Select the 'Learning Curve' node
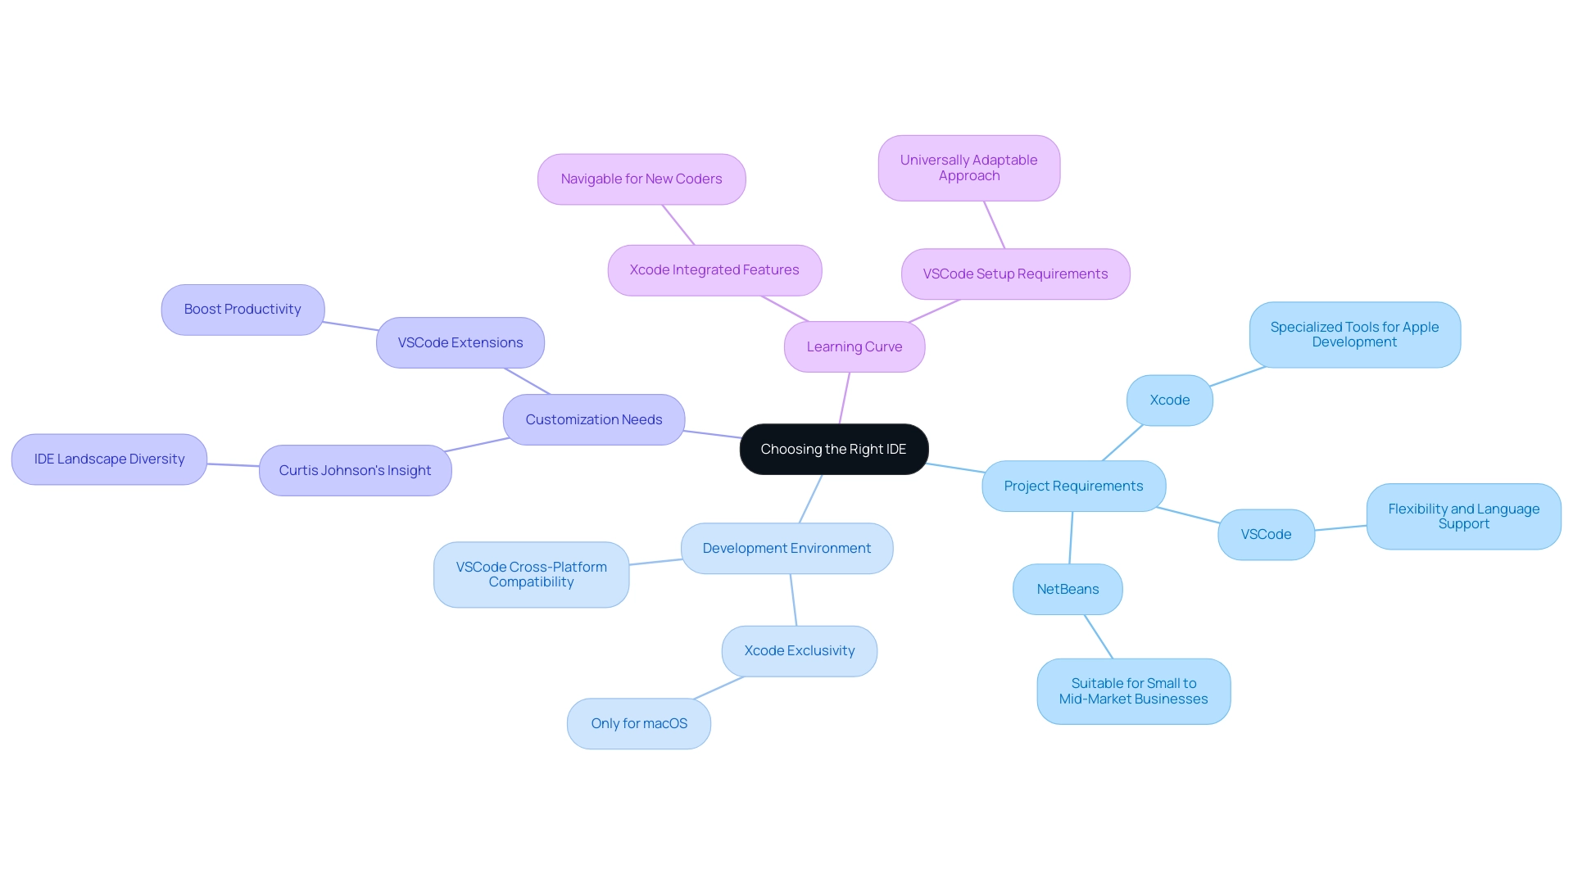Screen dimensions: 1573x887 pos(854,346)
